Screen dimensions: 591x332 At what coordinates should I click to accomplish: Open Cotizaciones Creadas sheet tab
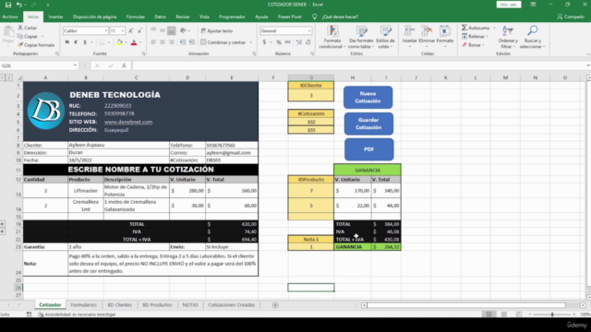coord(232,305)
